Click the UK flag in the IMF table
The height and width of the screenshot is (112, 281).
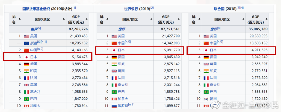(x=26, y=85)
